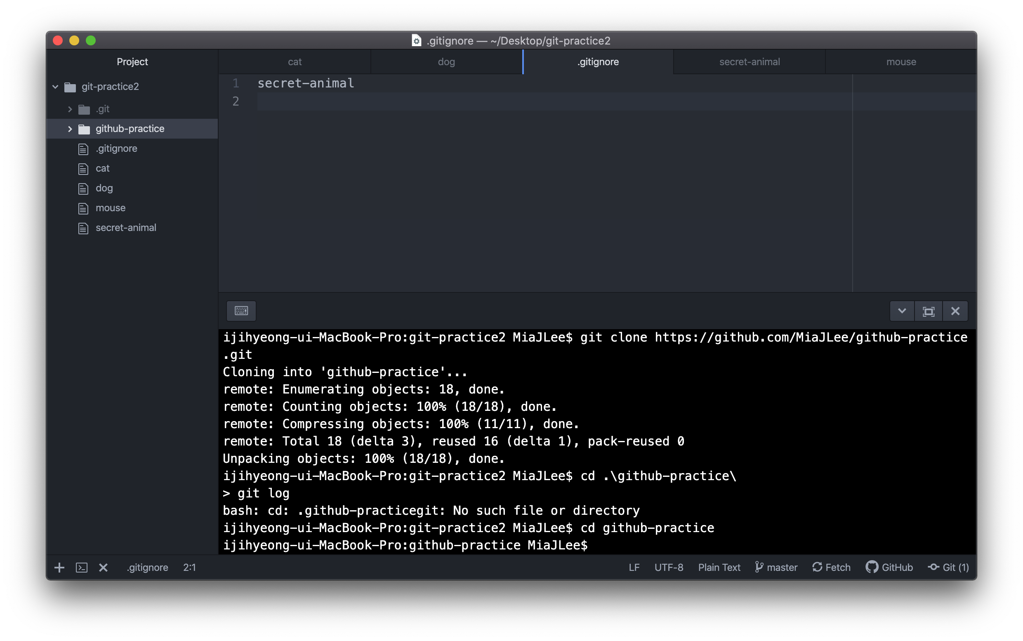
Task: Switch to the dog tab
Action: [446, 62]
